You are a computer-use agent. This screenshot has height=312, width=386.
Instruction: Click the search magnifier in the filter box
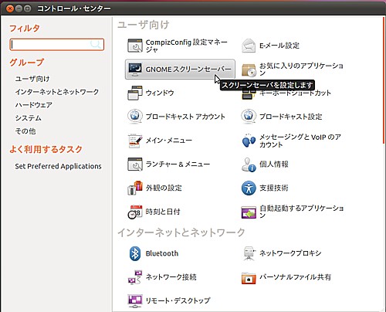96,44
